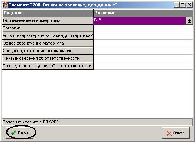Click the value cell for Последующие сведения об ответственности
Viewport: 195px width, 142px height.
[x=143, y=66]
